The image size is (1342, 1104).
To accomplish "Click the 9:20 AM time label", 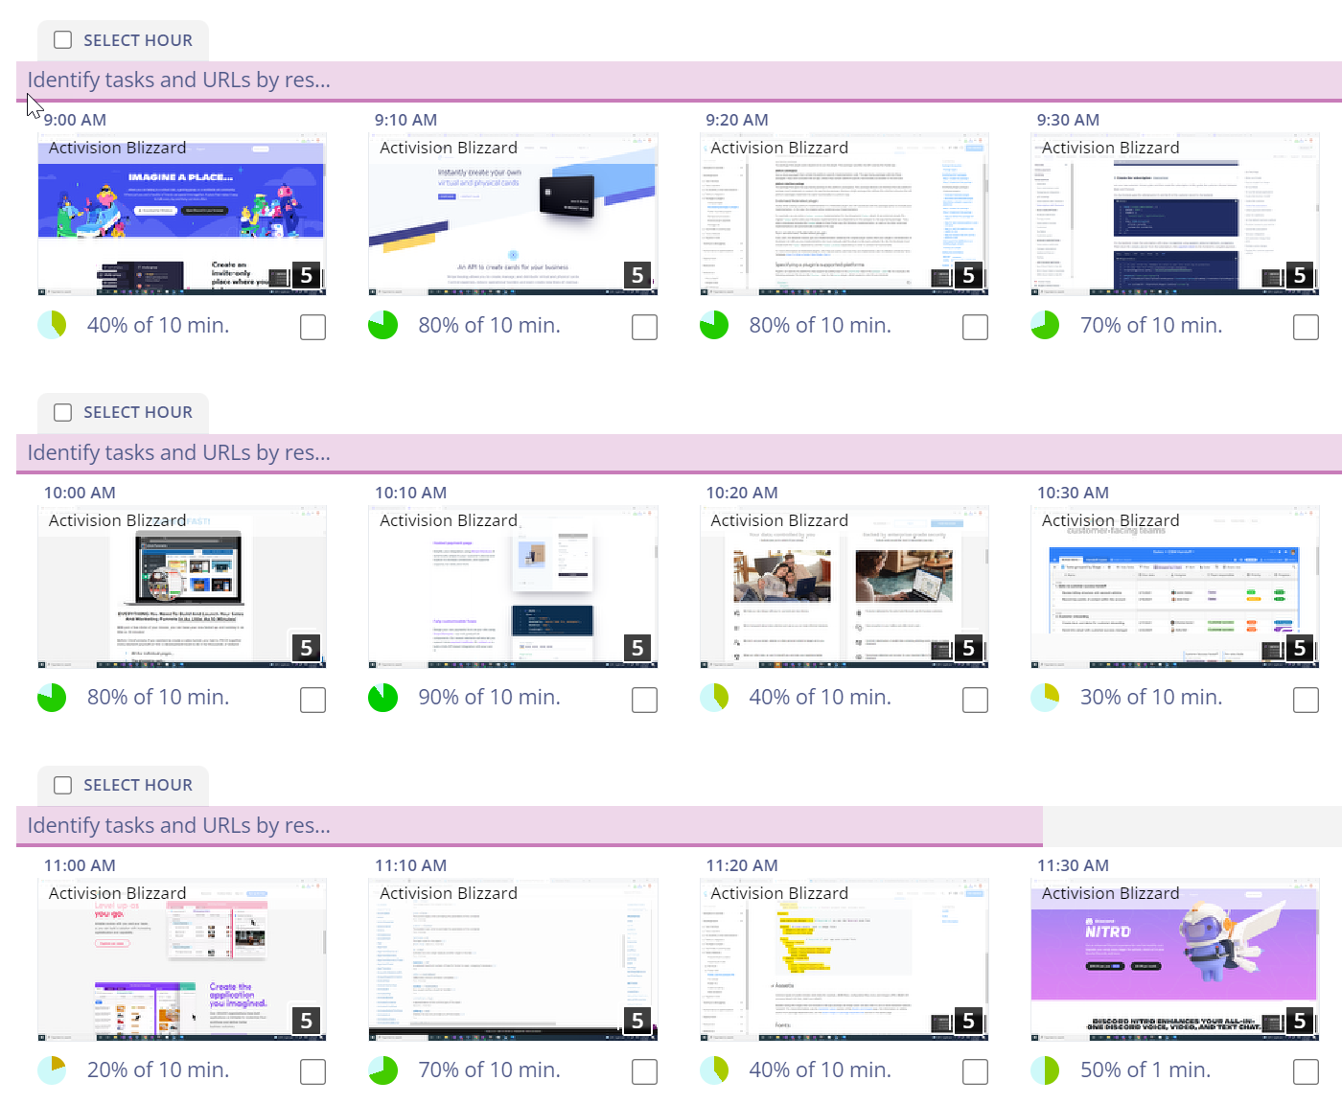I will (x=737, y=120).
